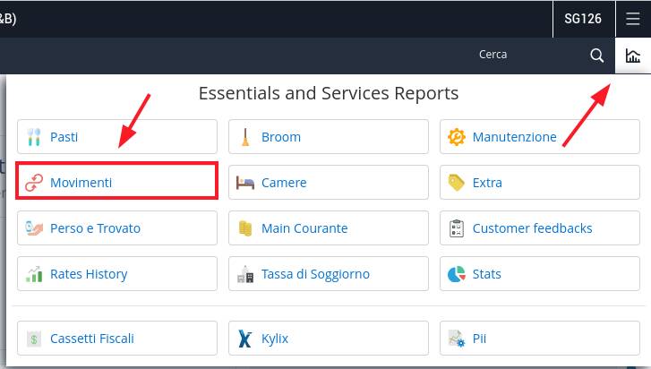
Task: Open the Pii report
Action: (x=540, y=338)
